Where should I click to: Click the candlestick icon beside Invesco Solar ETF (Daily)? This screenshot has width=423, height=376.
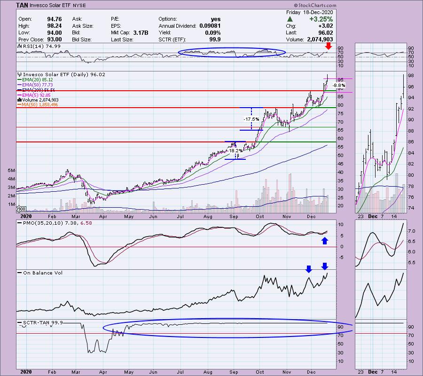pos(18,74)
